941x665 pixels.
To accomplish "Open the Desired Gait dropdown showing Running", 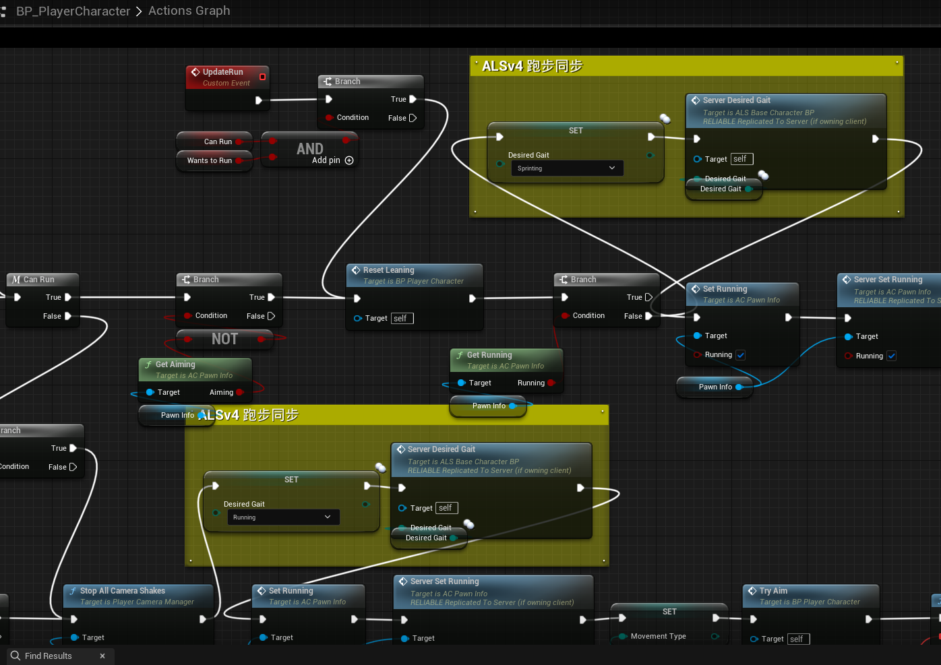I will click(x=283, y=517).
